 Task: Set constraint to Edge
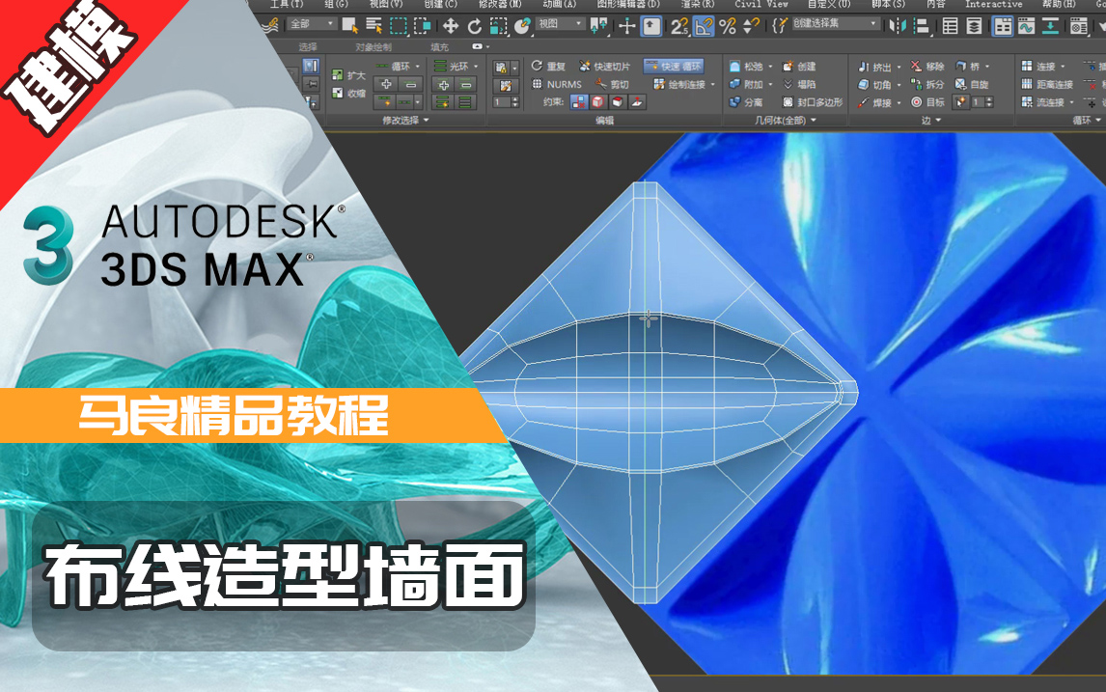pos(598,102)
